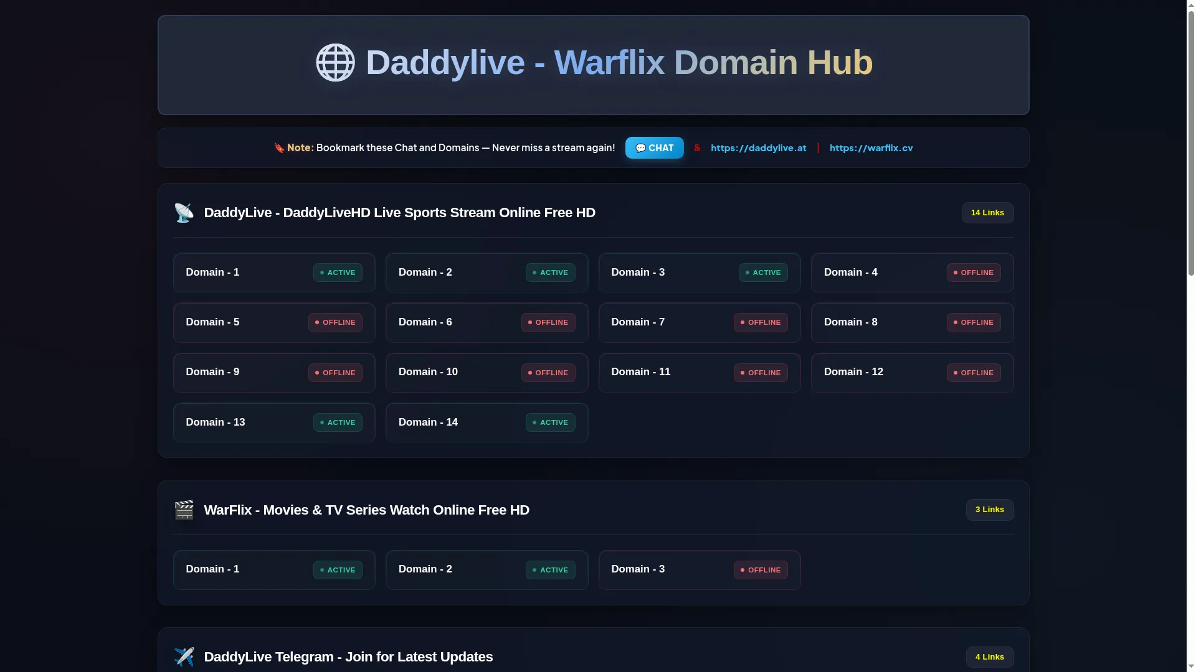Click the WarFlix Movies & TV Series heading
Image resolution: width=1196 pixels, height=672 pixels.
[366, 510]
